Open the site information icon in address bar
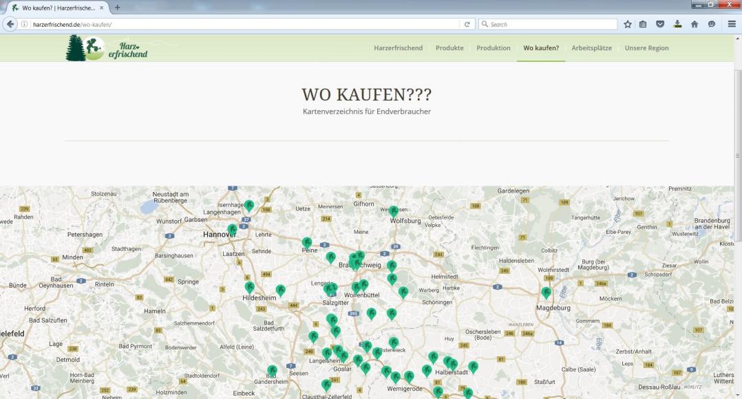 pos(25,24)
